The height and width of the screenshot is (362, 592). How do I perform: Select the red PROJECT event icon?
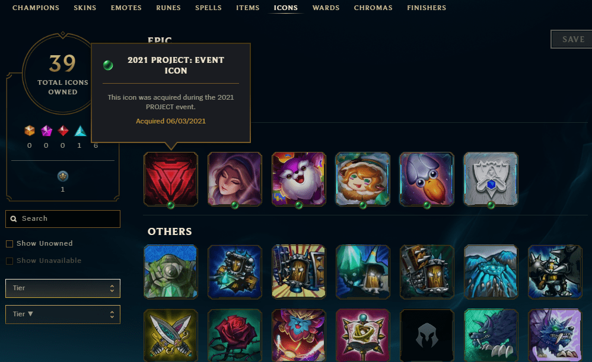[171, 179]
